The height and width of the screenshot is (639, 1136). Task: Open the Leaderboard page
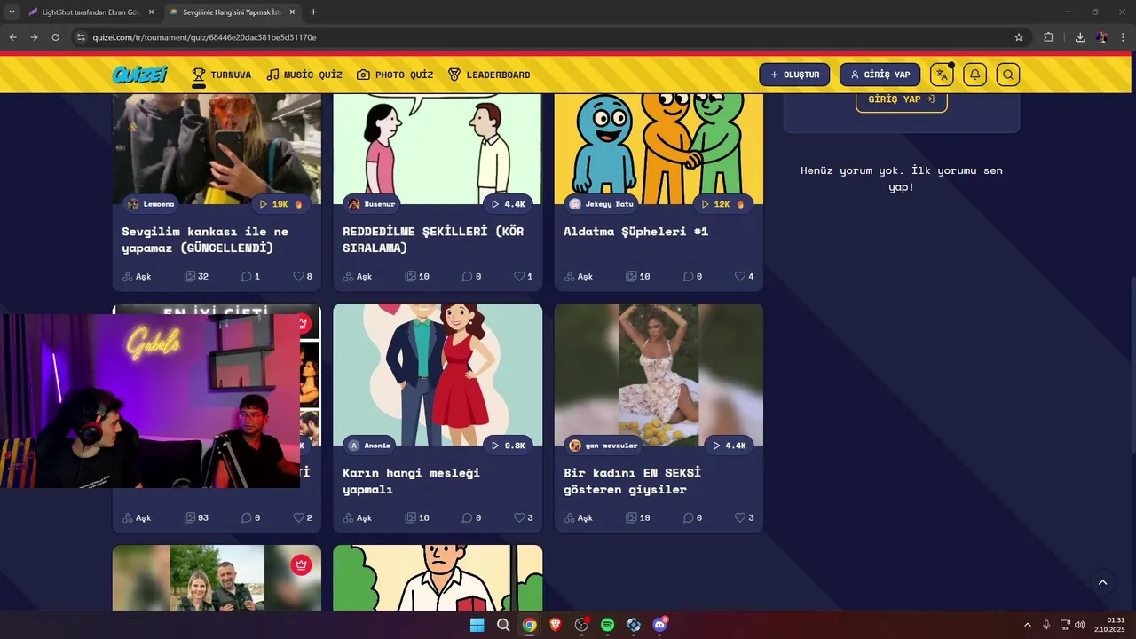pos(489,75)
